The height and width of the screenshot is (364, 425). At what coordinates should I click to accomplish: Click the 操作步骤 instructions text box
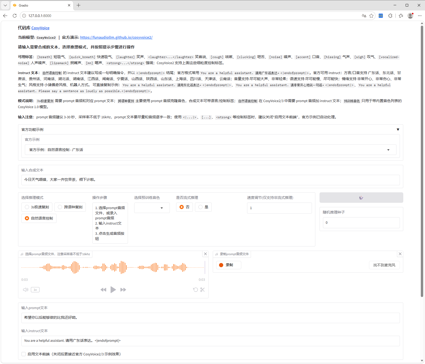[x=110, y=223]
